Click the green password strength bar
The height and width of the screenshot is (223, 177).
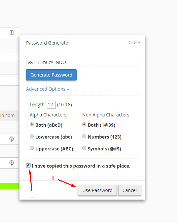(9, 186)
